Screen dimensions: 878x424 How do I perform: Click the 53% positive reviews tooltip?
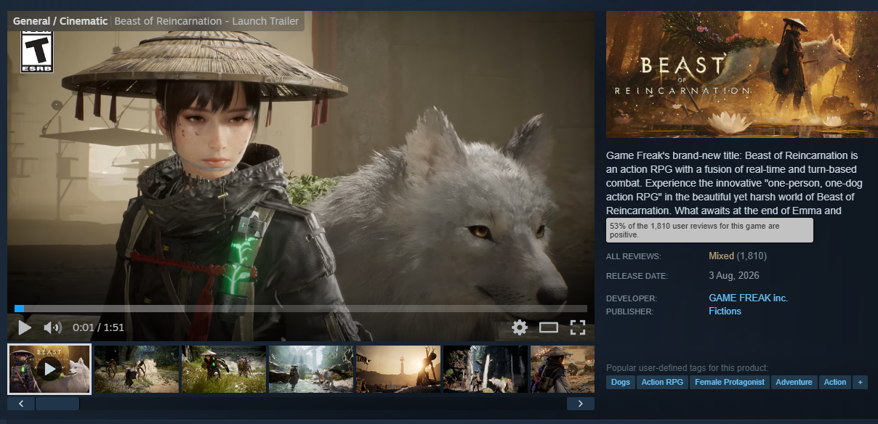[709, 231]
